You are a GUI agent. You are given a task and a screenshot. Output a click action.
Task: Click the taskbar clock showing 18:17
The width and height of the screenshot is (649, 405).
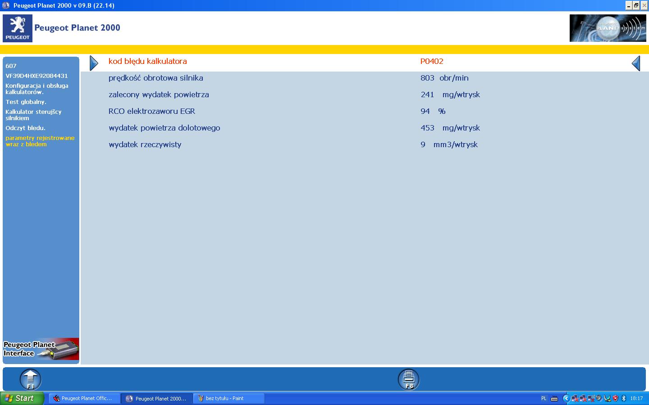(x=636, y=398)
